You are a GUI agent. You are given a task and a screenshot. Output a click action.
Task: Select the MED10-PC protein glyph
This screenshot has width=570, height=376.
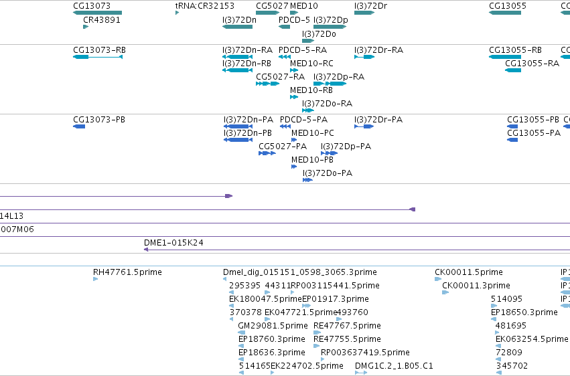click(x=294, y=140)
